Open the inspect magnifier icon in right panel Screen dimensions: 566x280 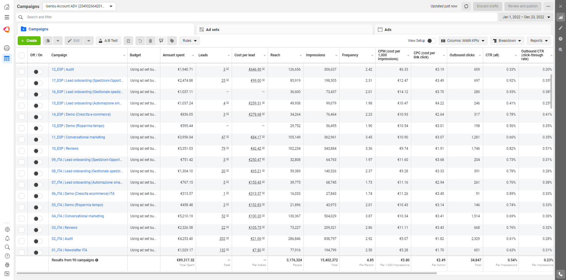(x=561, y=49)
